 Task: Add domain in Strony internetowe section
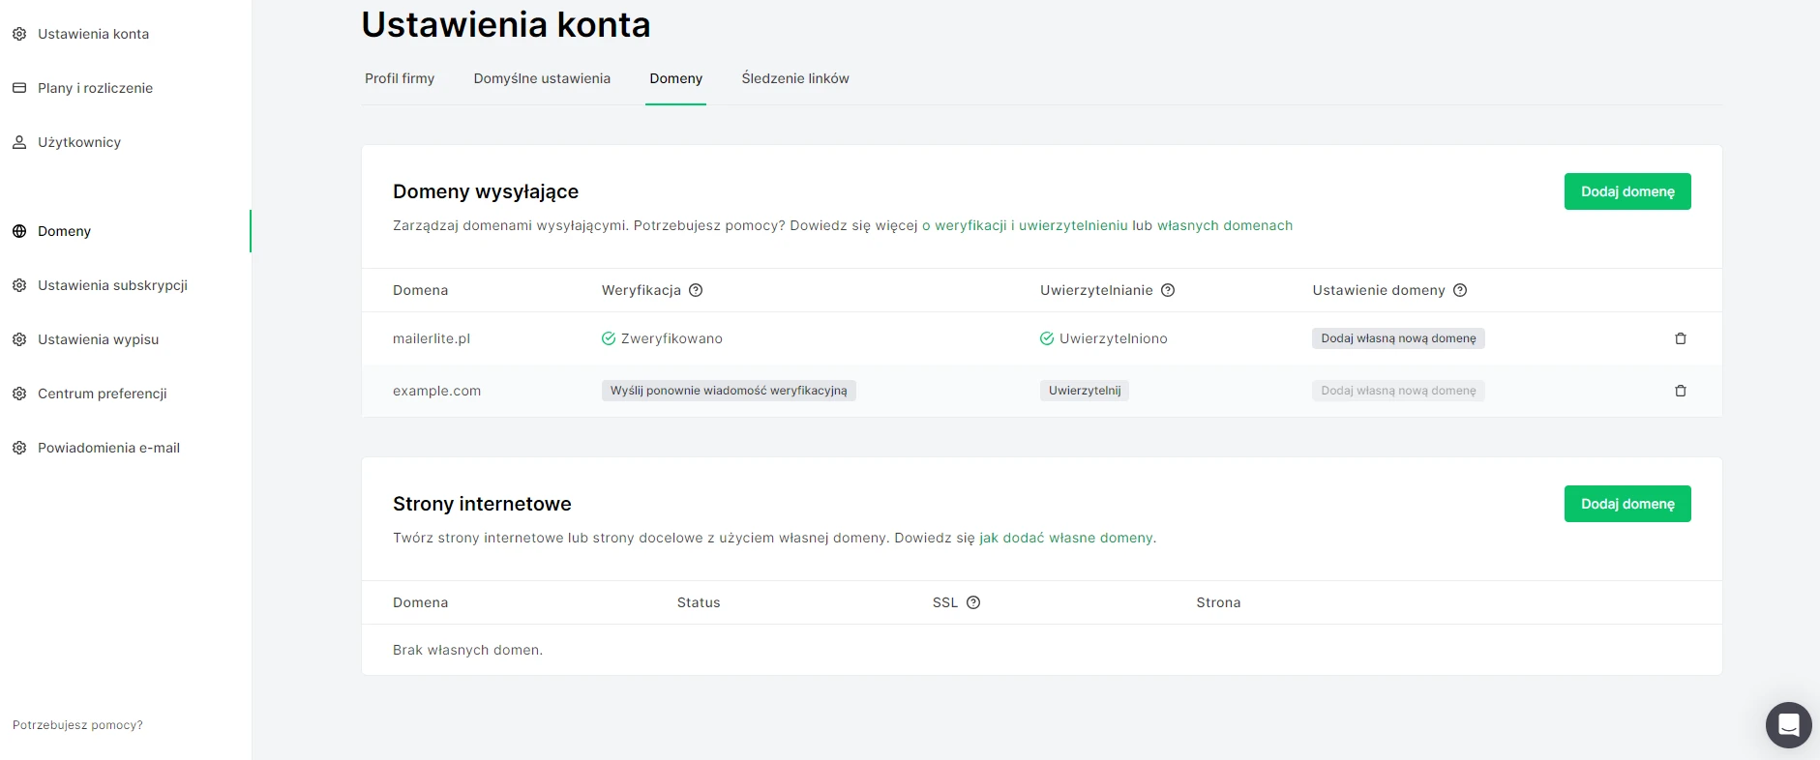coord(1626,504)
